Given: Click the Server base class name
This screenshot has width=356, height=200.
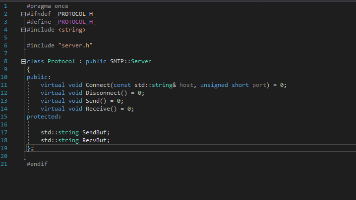Looking at the screenshot, I should pos(141,61).
